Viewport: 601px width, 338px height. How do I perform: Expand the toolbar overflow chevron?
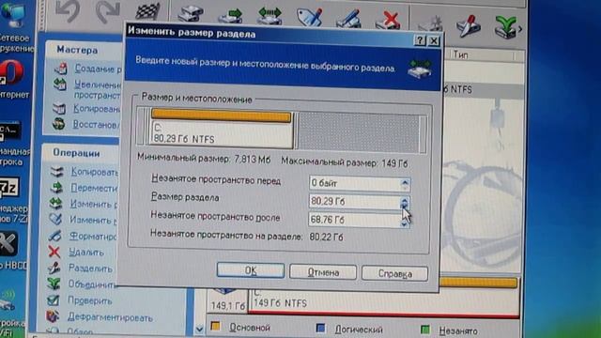pyautogui.click(x=520, y=29)
